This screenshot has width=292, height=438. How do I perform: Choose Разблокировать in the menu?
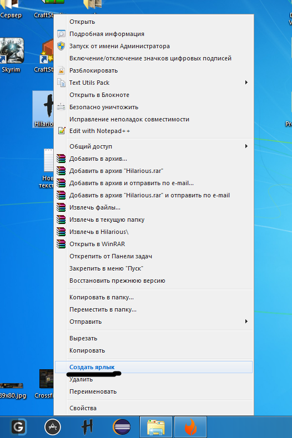154,70
